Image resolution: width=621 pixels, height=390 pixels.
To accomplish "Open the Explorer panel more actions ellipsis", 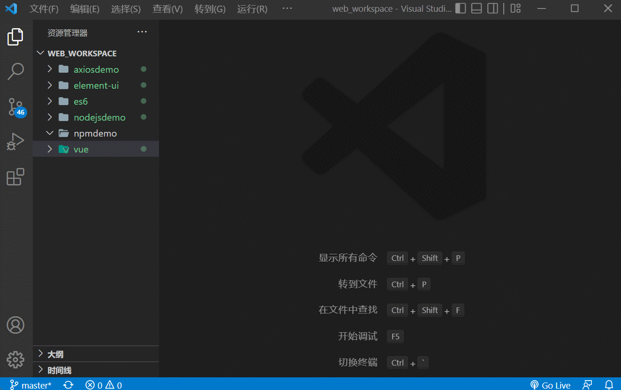I will (x=142, y=32).
